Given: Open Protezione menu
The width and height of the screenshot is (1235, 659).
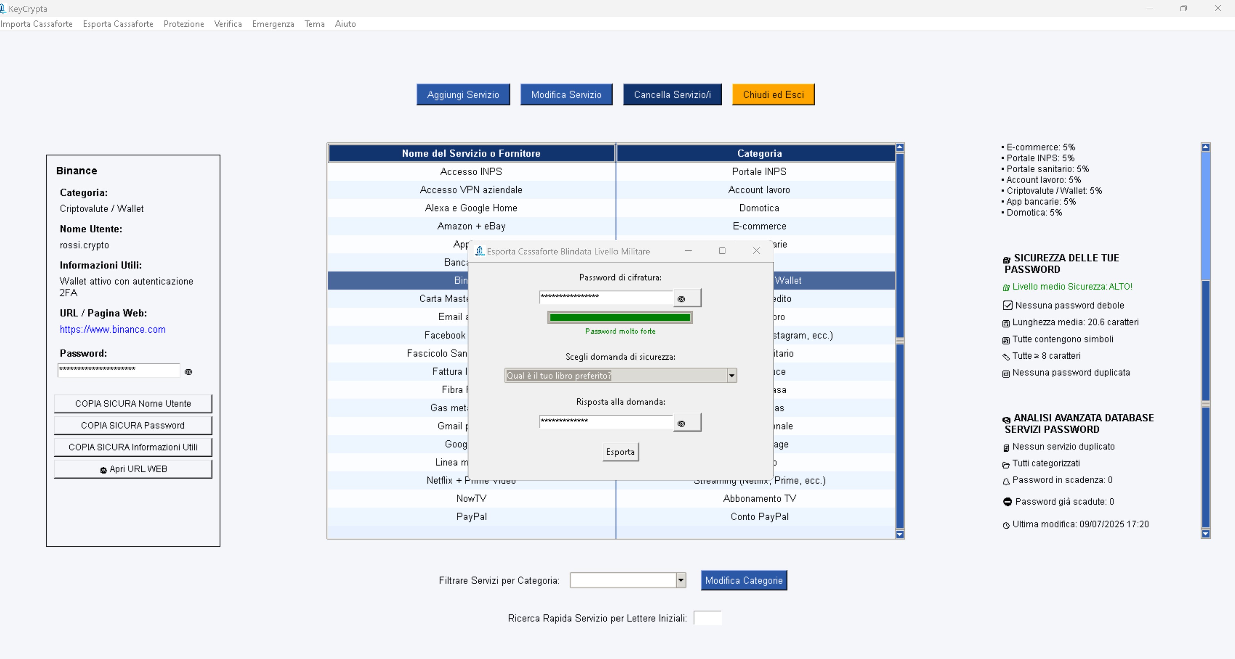Looking at the screenshot, I should click(x=184, y=24).
